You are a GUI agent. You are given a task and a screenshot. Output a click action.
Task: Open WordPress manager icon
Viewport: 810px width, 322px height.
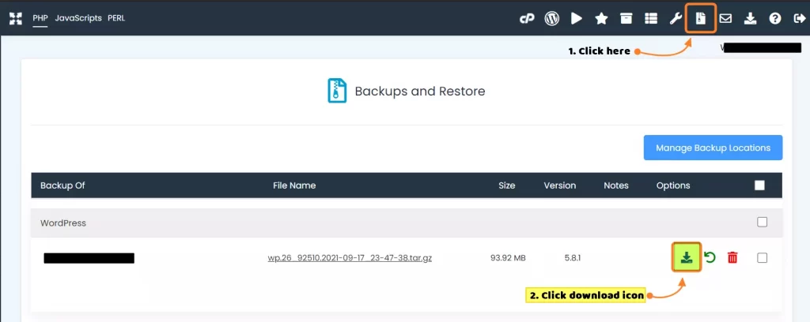tap(551, 19)
